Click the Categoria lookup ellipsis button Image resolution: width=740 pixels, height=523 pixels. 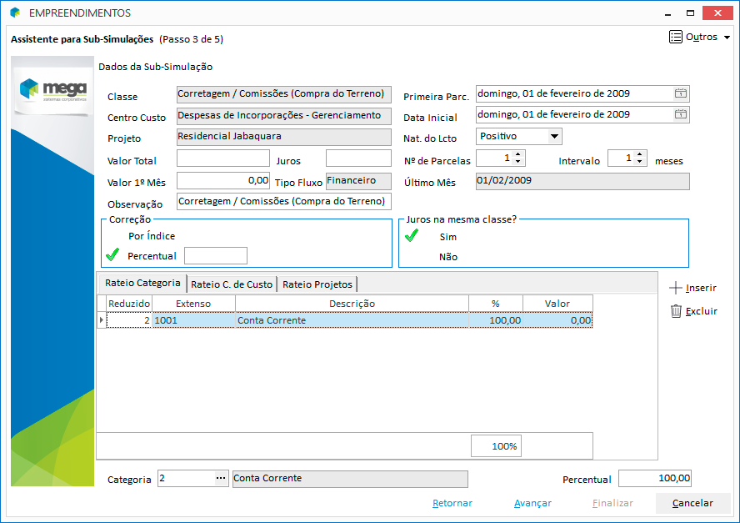click(x=220, y=479)
